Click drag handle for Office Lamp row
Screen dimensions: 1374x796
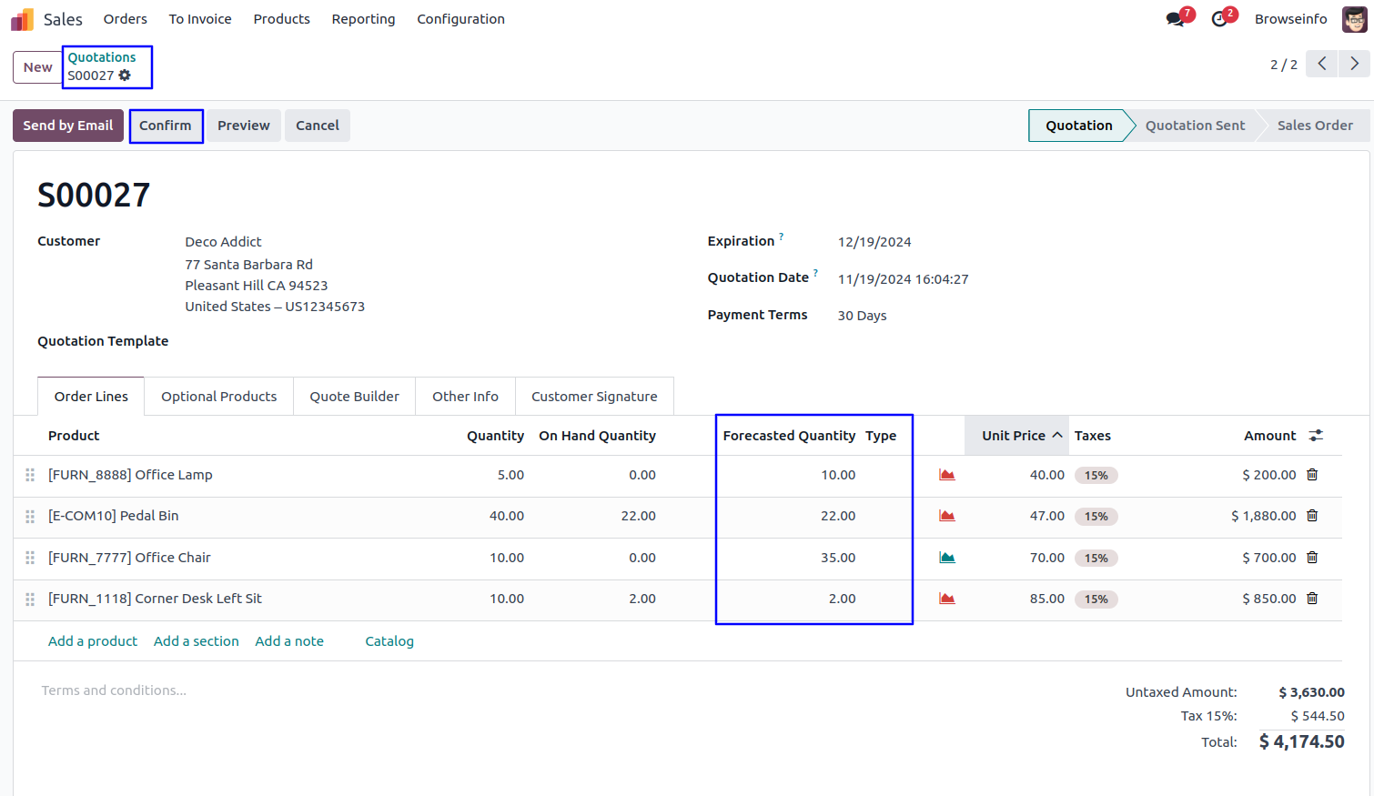[30, 475]
